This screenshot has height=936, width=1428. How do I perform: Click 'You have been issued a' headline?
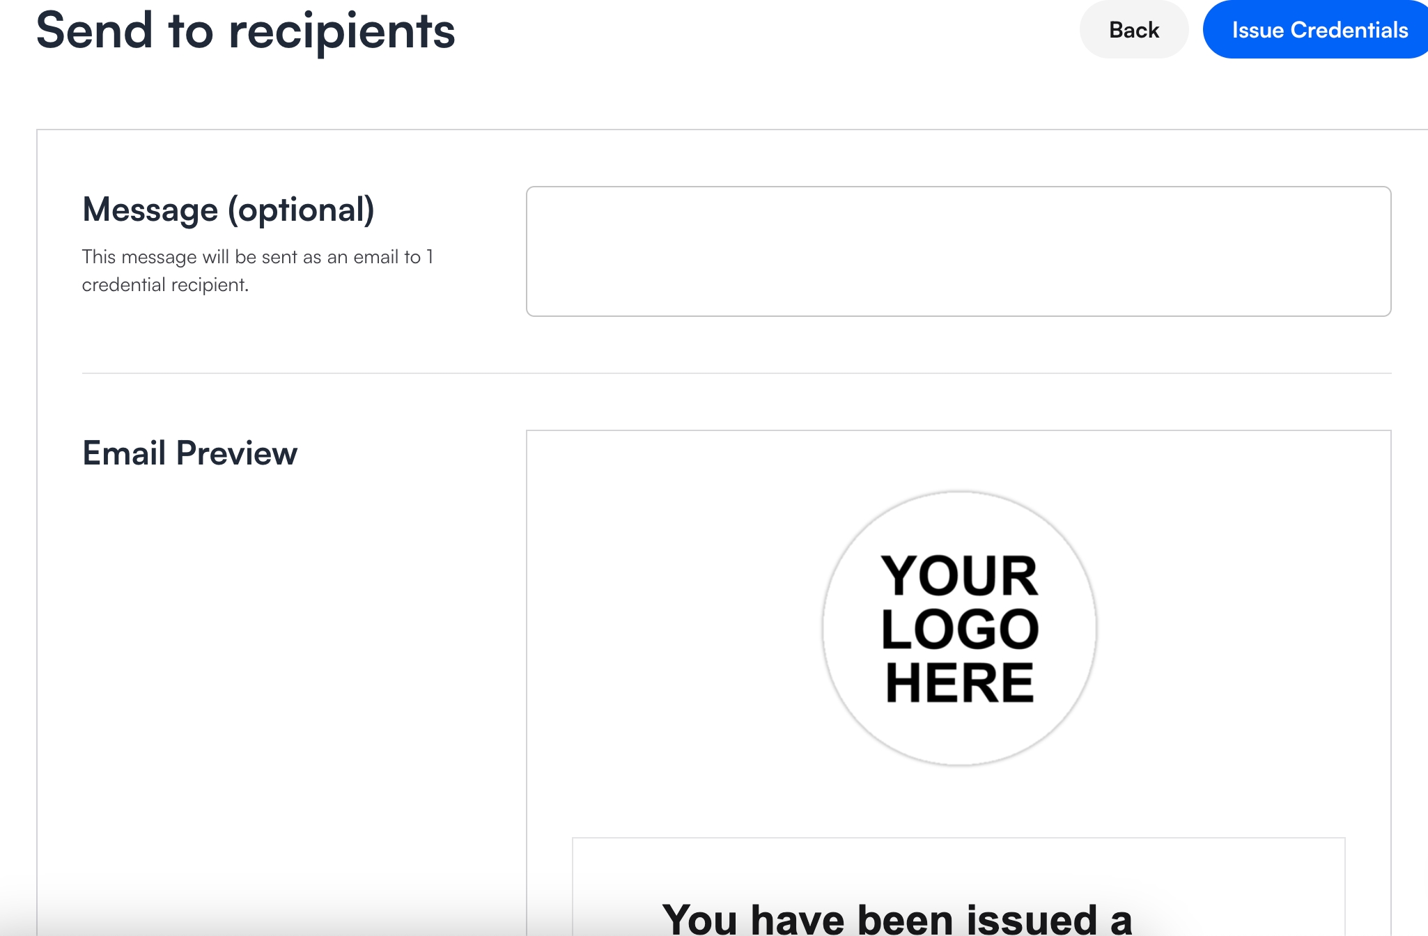coord(897,918)
